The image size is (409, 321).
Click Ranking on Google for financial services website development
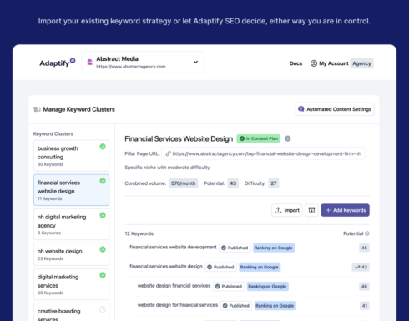tap(274, 248)
